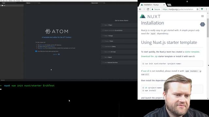Close the Installation - Nuxt.js tab
The height and width of the screenshot is (117, 209).
coord(164,5)
